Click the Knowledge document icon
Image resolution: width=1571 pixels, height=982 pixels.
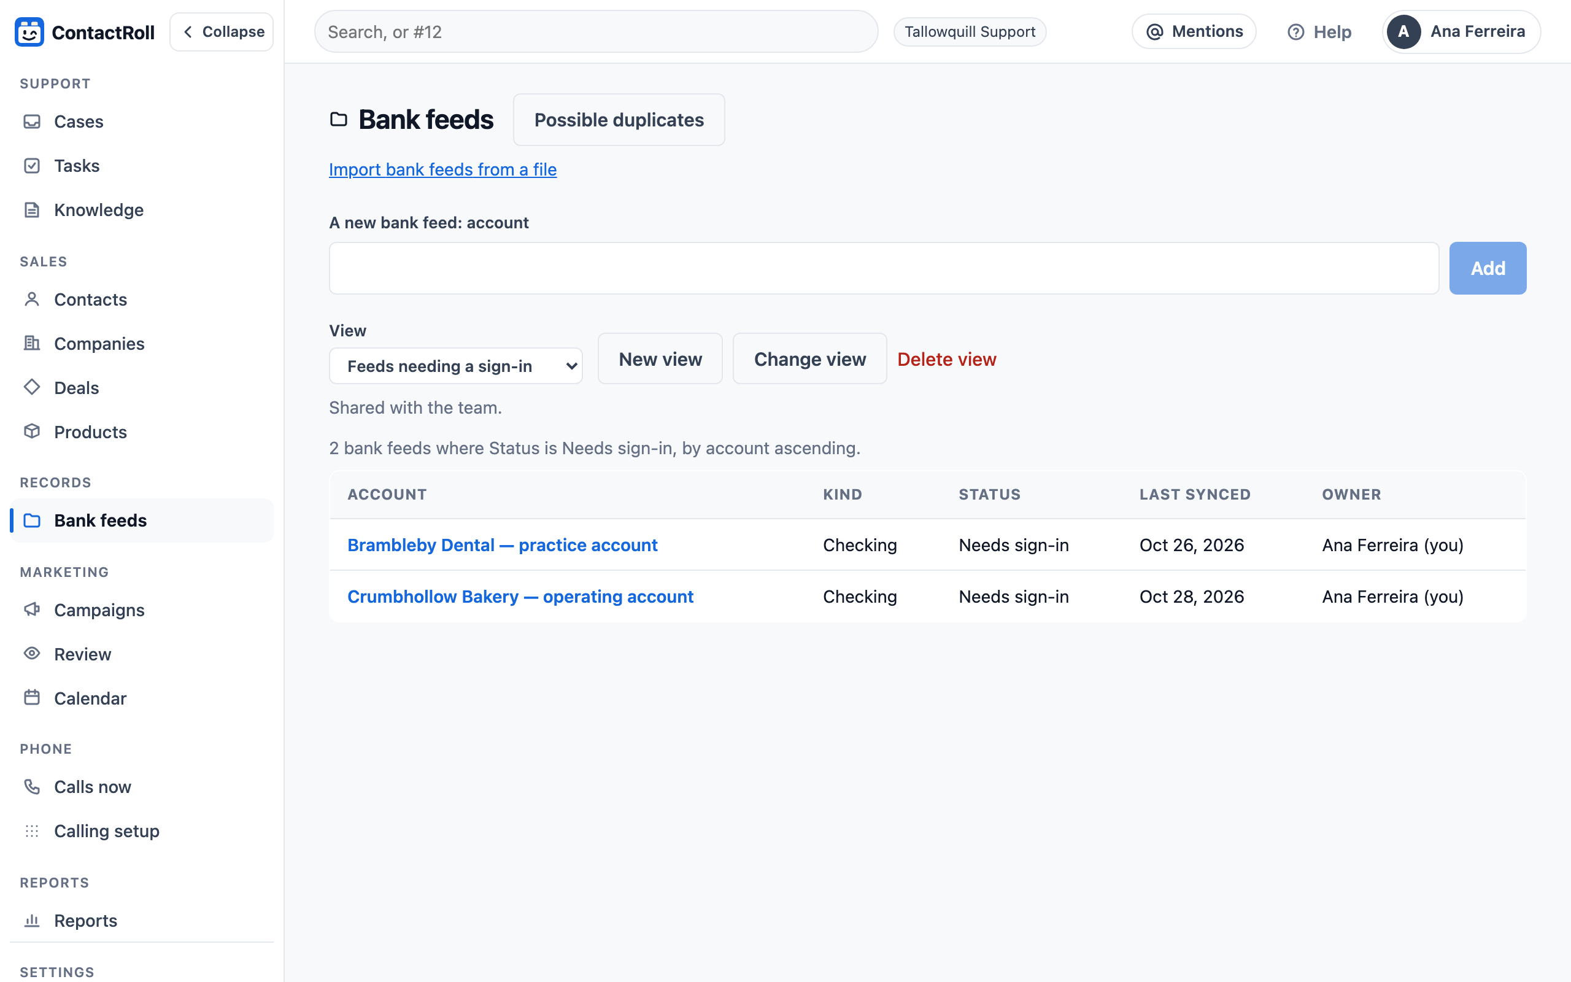click(x=32, y=210)
